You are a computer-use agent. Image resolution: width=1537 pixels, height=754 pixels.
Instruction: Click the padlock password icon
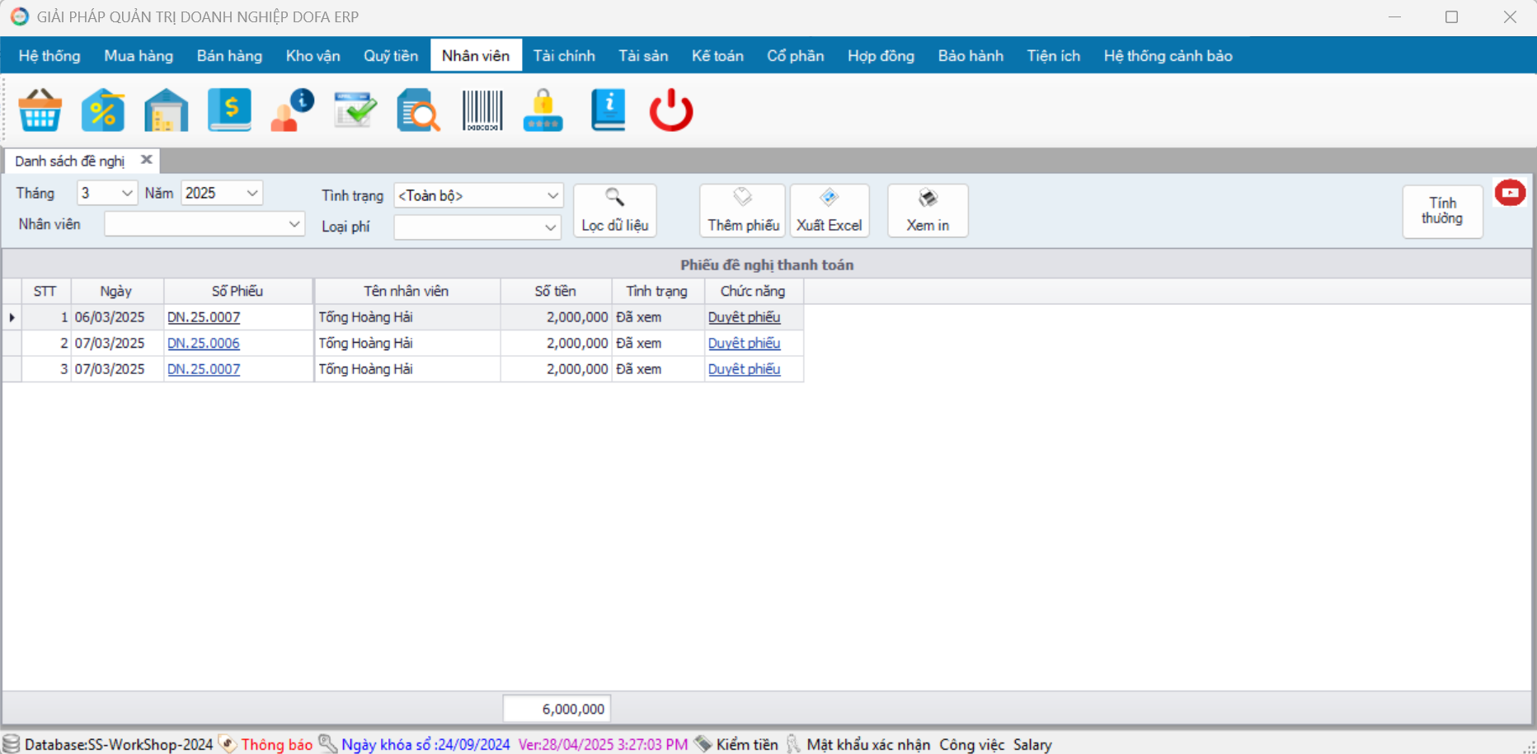(x=543, y=110)
